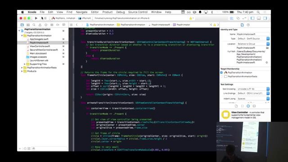The image size is (288, 162).
Task: Click the file Name field in inspector
Action: 253,34
